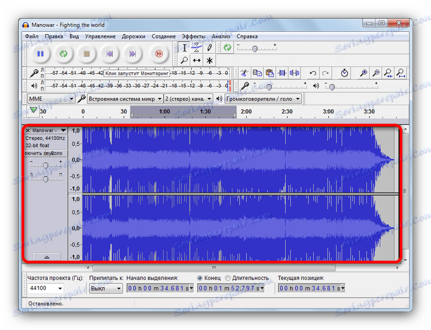This screenshot has height=330, width=431.
Task: Open the Прилипать к Выкл dropdown
Action: tap(106, 289)
